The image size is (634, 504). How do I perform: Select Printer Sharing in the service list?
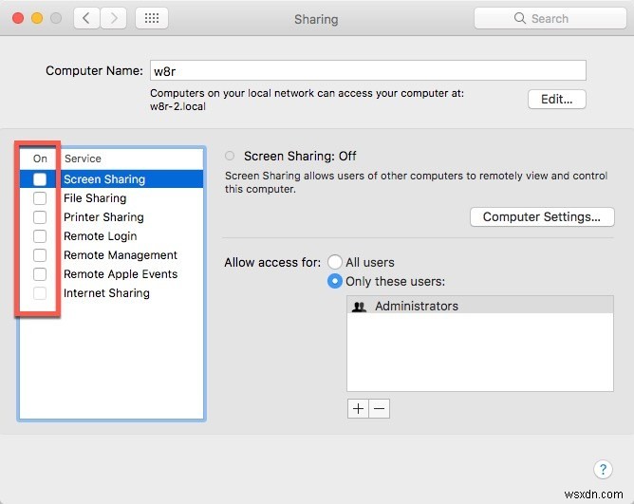[x=103, y=217]
